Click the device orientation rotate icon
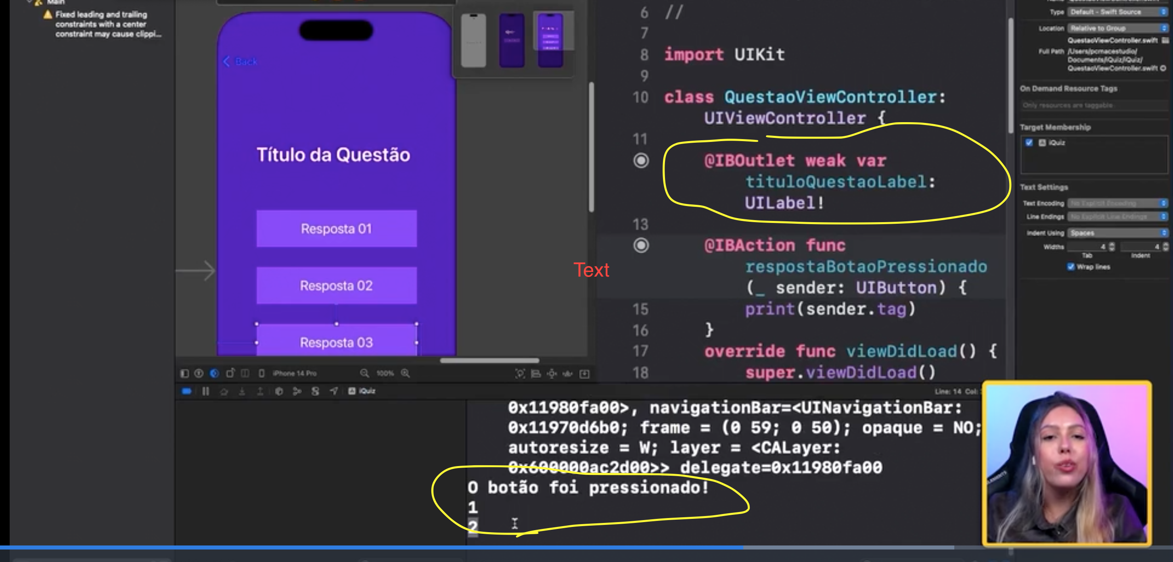Screen dimensions: 1173x562 [230, 374]
